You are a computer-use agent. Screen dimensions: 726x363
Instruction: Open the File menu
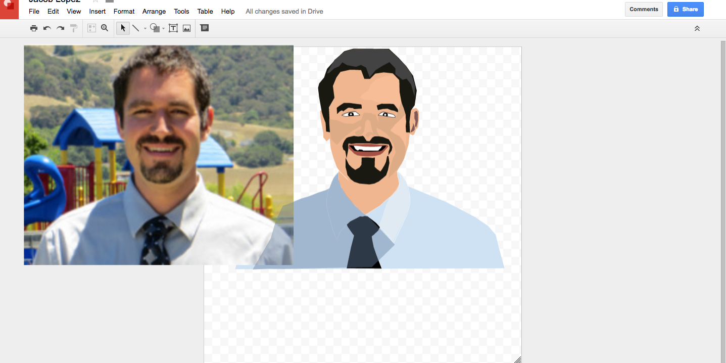point(34,11)
